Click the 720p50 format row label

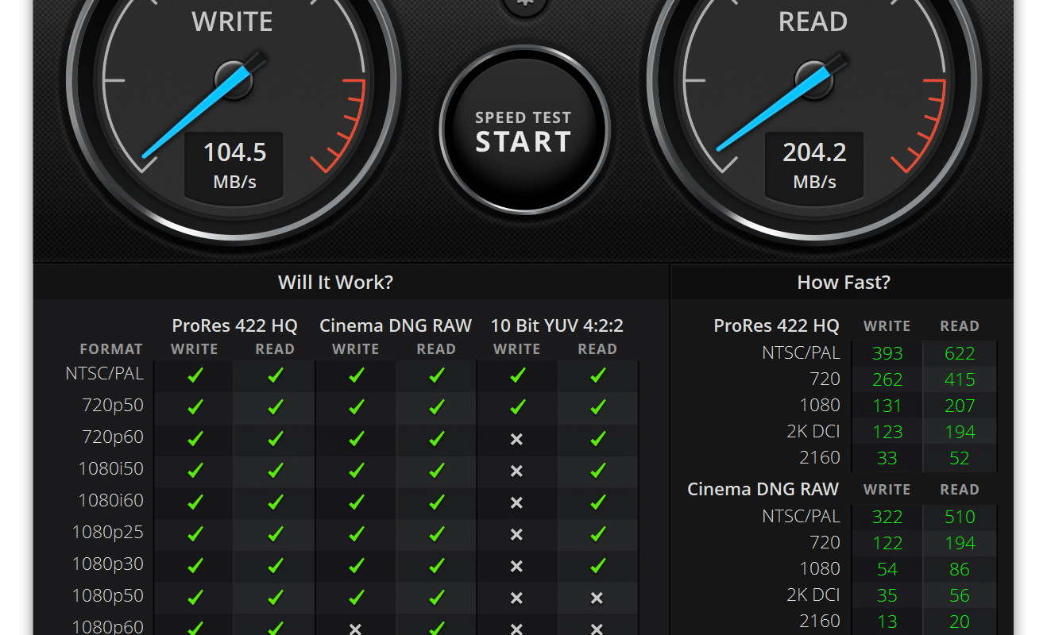[x=113, y=406]
